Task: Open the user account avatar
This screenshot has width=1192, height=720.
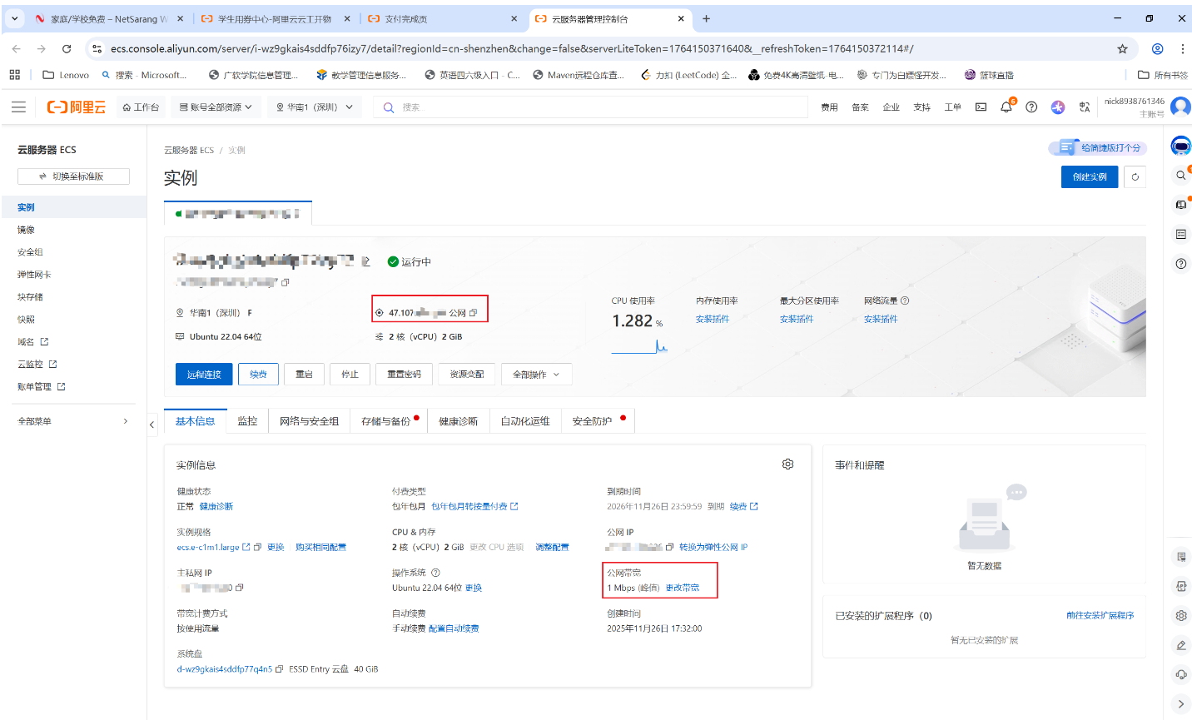Action: [1180, 107]
